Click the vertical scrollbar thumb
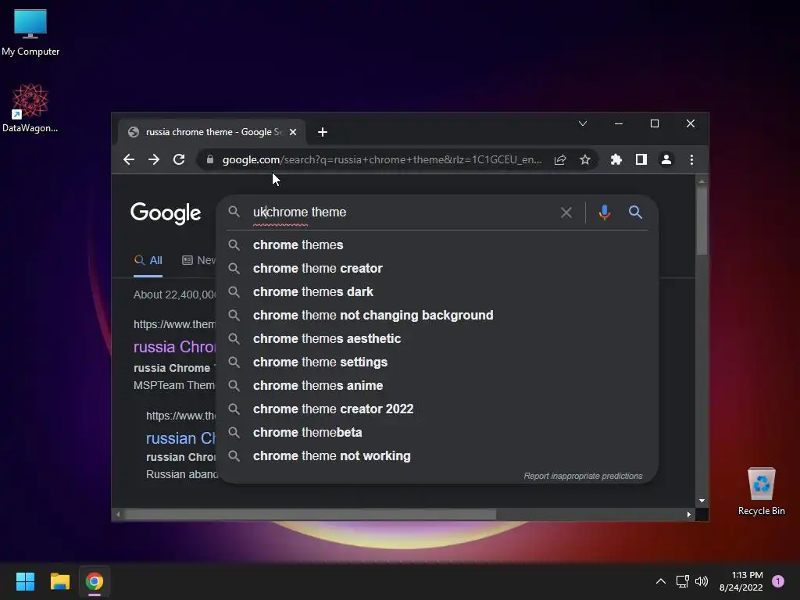 pyautogui.click(x=702, y=220)
